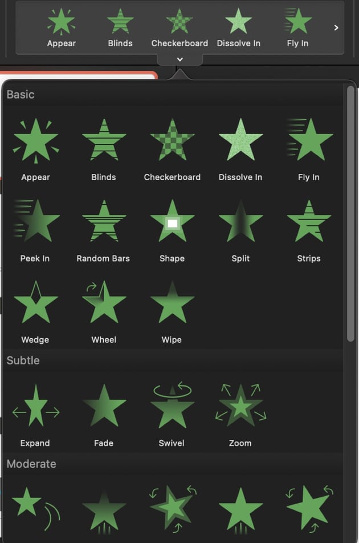This screenshot has height=543, width=359.
Task: Click the Dissolve In effect in the top ribbon strip
Action: (239, 26)
